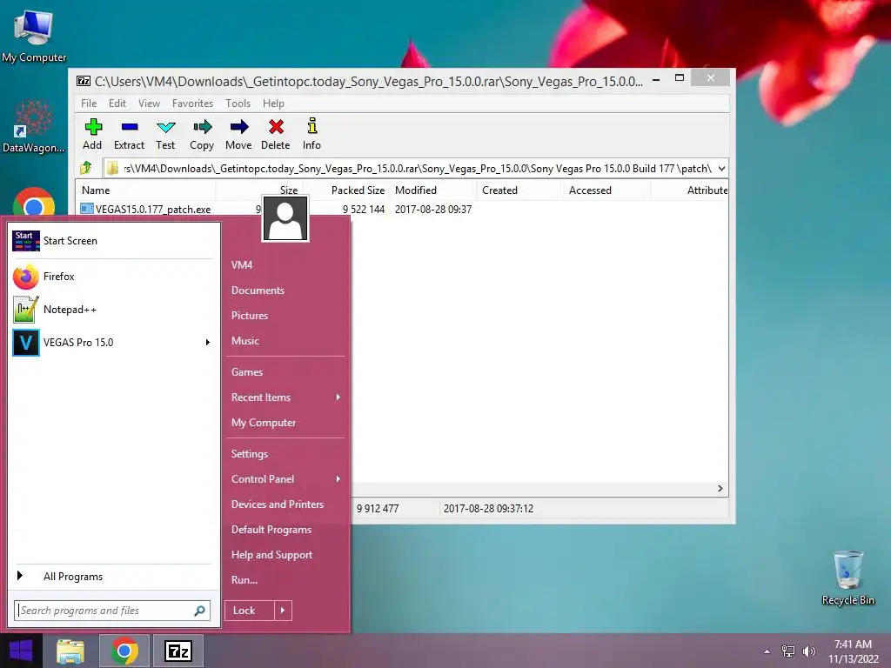Open My Computer from Start menu
Screen dimensions: 891x668
(264, 423)
